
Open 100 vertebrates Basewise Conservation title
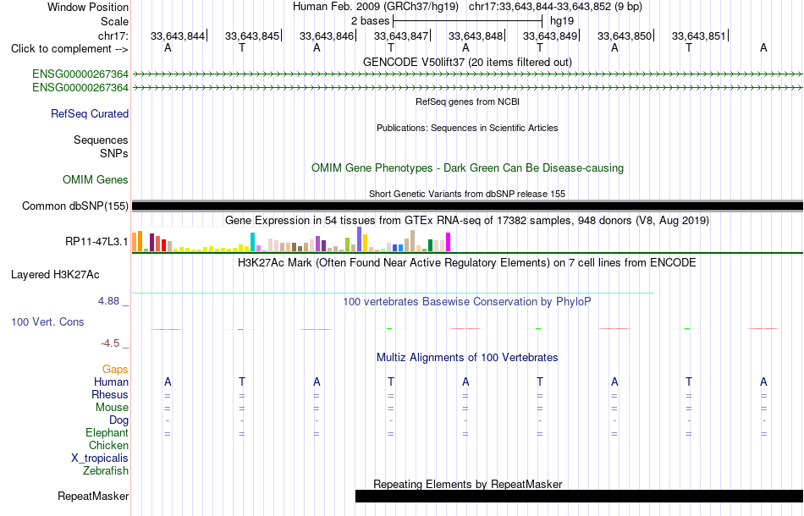pyautogui.click(x=467, y=302)
